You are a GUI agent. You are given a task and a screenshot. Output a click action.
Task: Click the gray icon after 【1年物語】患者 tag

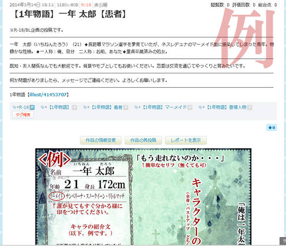pyautogui.click(x=126, y=108)
